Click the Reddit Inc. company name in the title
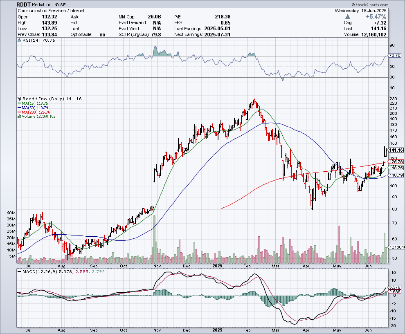Image resolution: width=405 pixels, height=334 pixels. 43,5
